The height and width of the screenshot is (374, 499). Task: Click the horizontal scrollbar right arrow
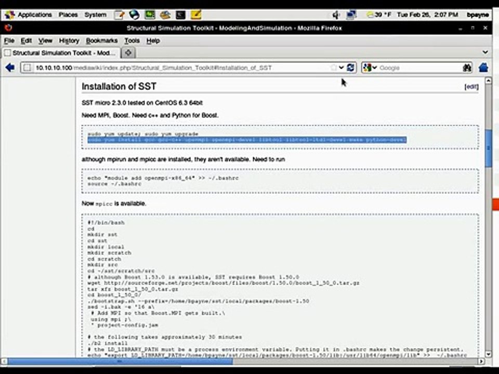click(x=481, y=362)
